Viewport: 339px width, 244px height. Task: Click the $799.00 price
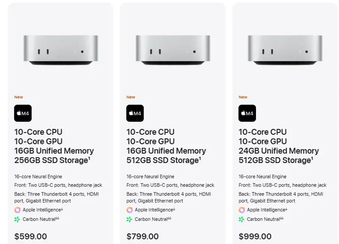[x=142, y=236]
